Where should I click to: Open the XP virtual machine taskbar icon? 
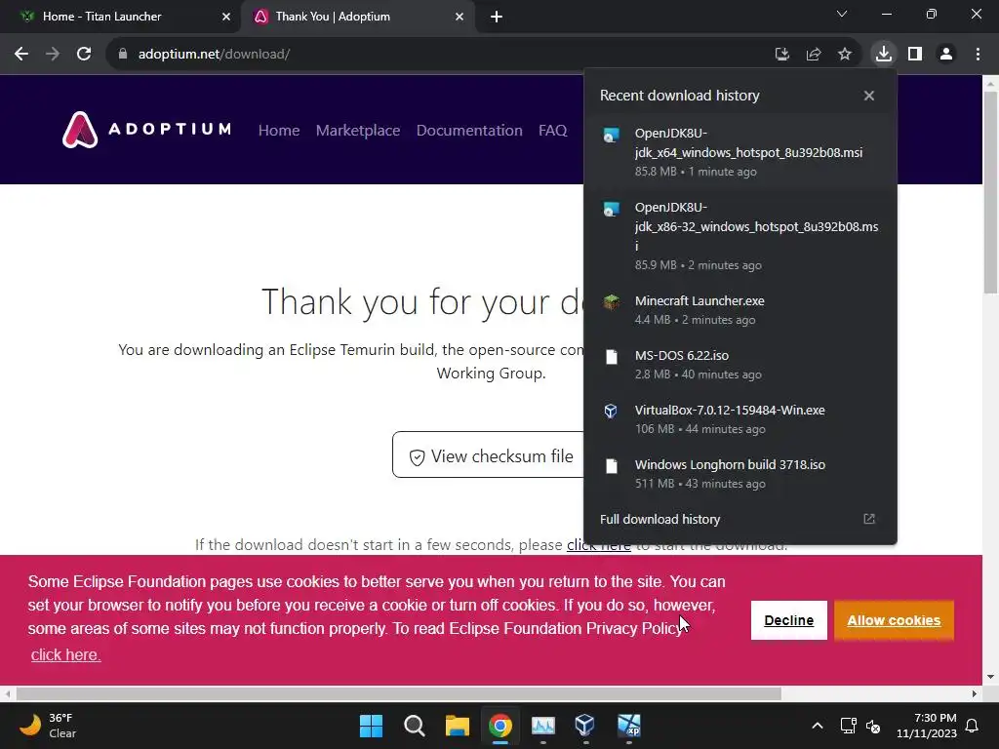tap(629, 726)
